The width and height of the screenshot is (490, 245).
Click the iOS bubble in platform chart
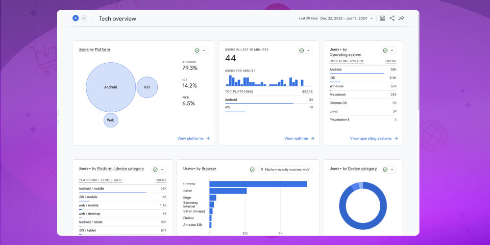point(147,87)
